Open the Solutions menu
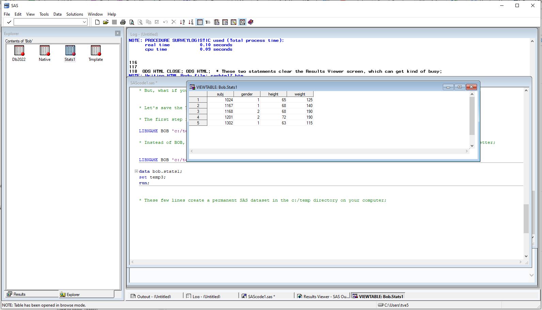542x310 pixels. [75, 14]
